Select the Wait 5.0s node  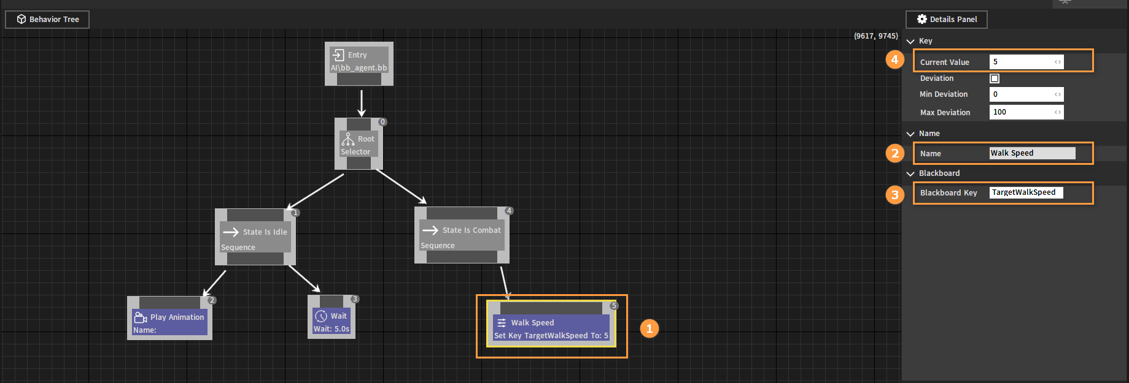332,317
